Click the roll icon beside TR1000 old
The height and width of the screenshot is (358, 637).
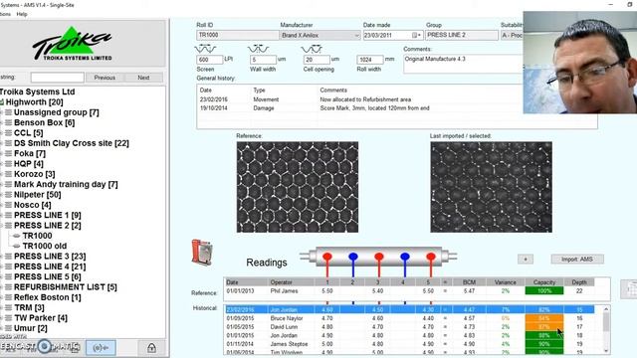click(17, 246)
